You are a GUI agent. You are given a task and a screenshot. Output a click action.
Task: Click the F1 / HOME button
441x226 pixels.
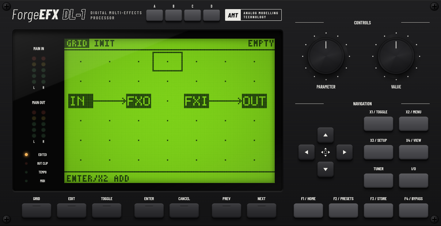coord(308,211)
